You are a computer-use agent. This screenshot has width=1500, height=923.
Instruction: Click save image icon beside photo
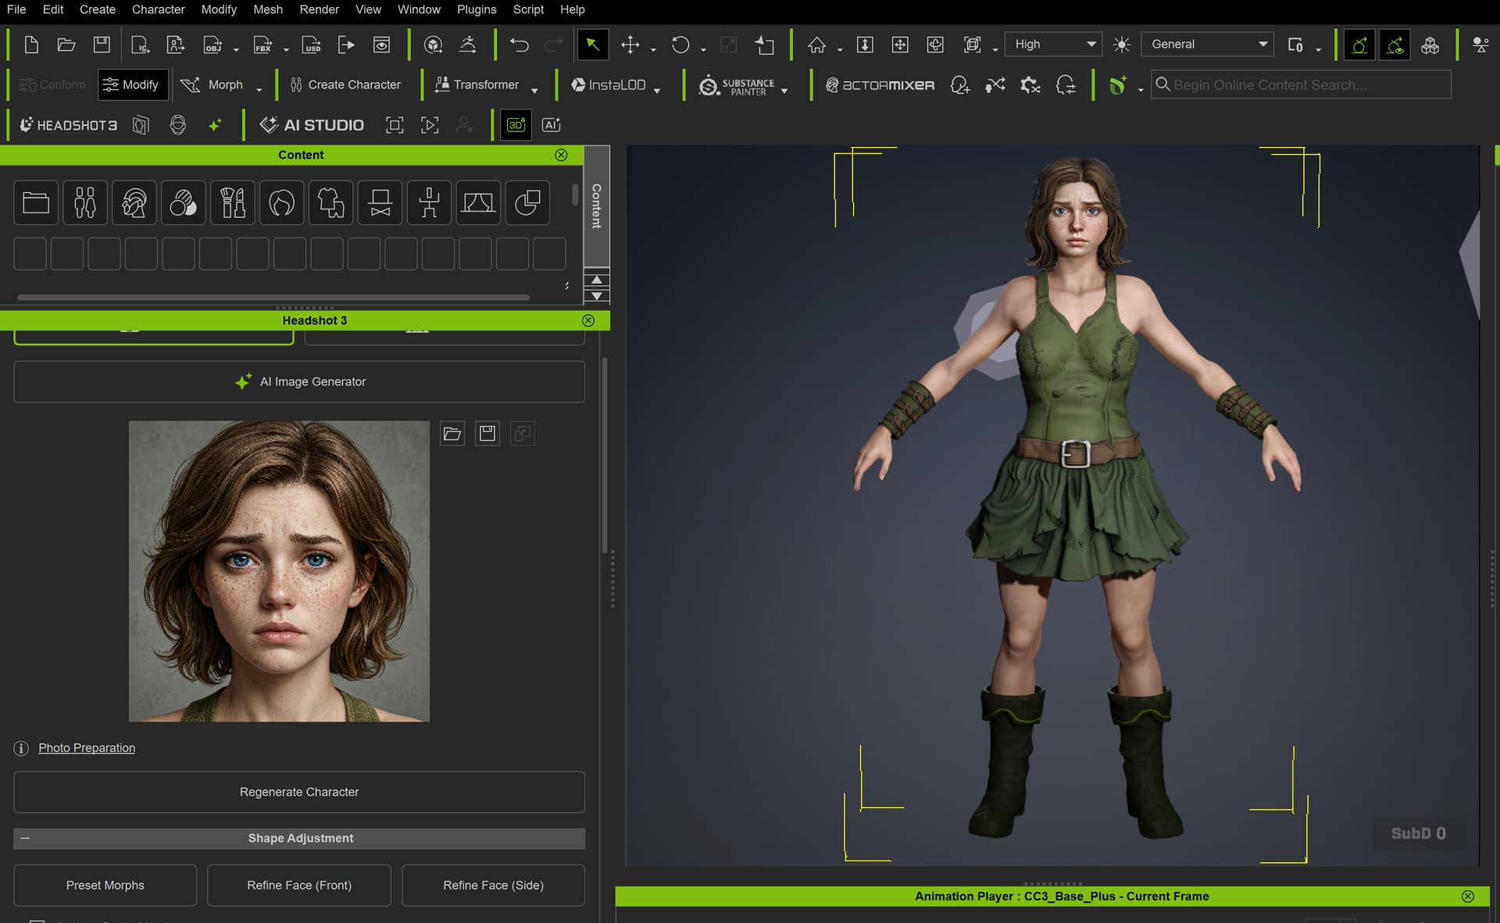[487, 434]
